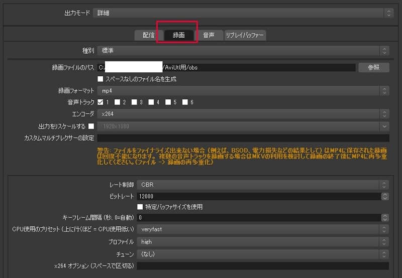The height and width of the screenshot is (278, 402).
Task: Switch to the 配信 tab
Action: pyautogui.click(x=149, y=35)
